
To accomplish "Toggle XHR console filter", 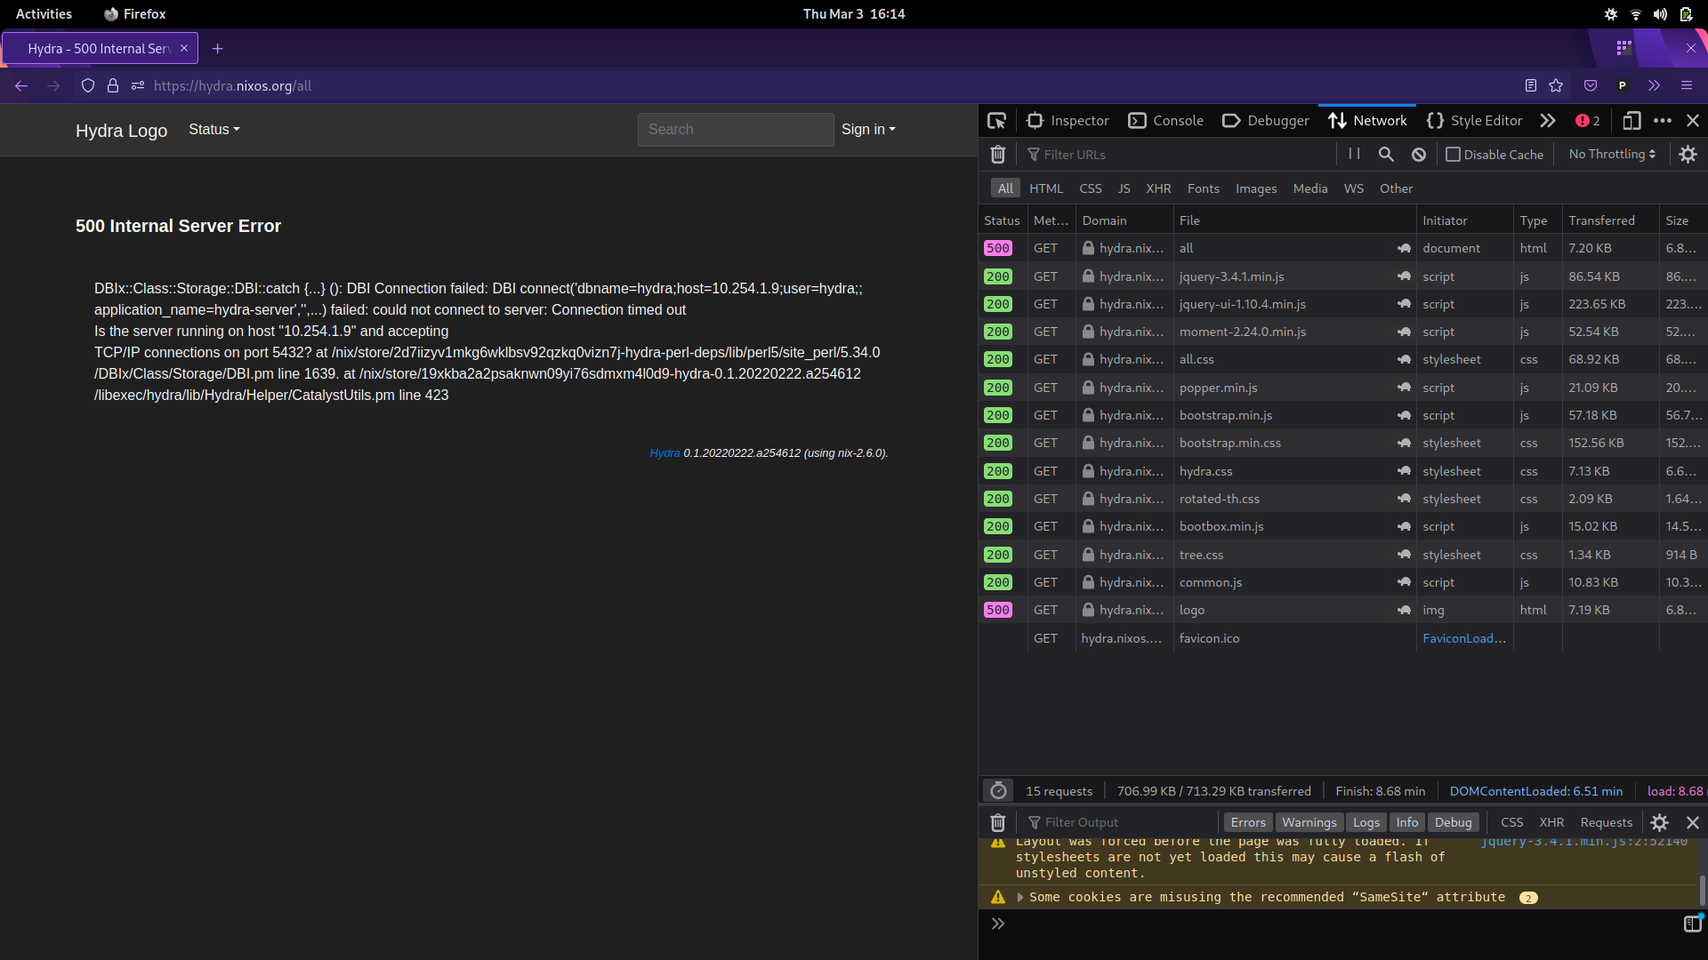I will (x=1551, y=823).
